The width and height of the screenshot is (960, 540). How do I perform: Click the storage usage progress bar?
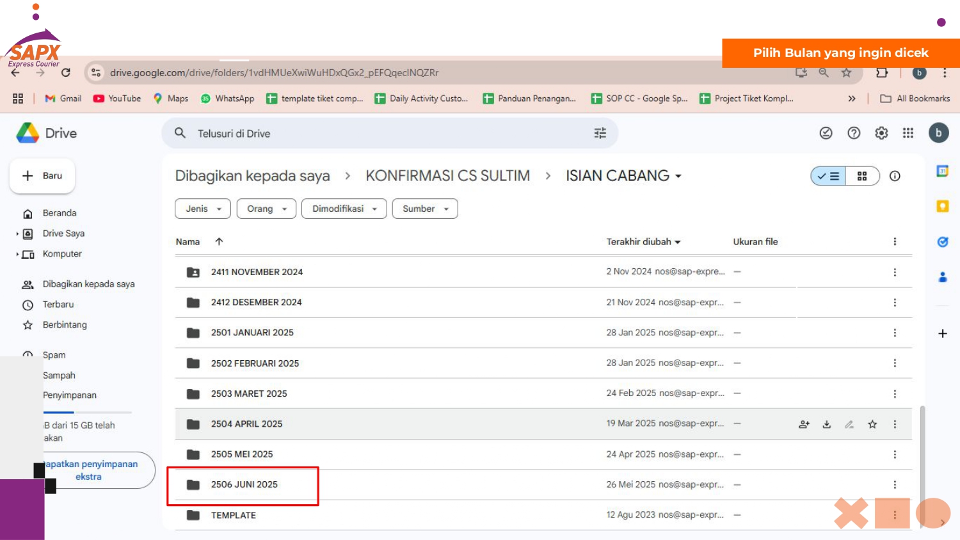pos(88,412)
